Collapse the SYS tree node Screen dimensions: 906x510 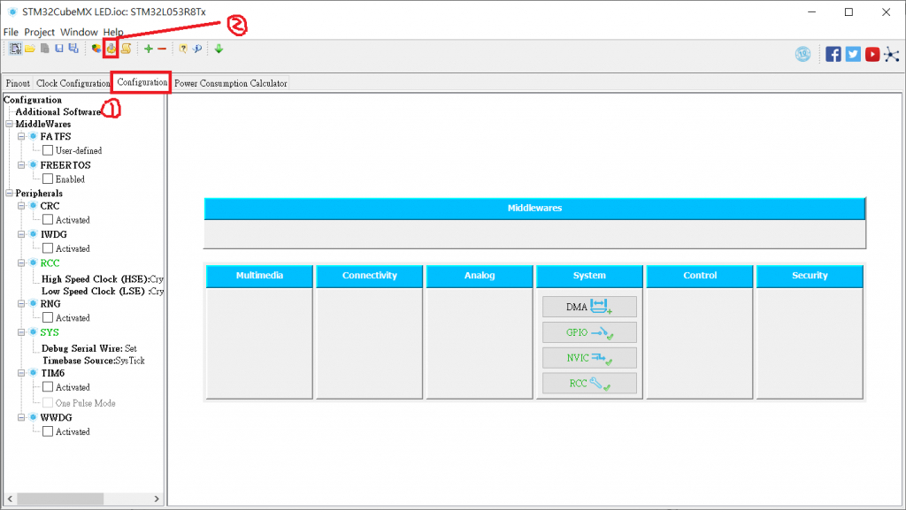point(21,332)
